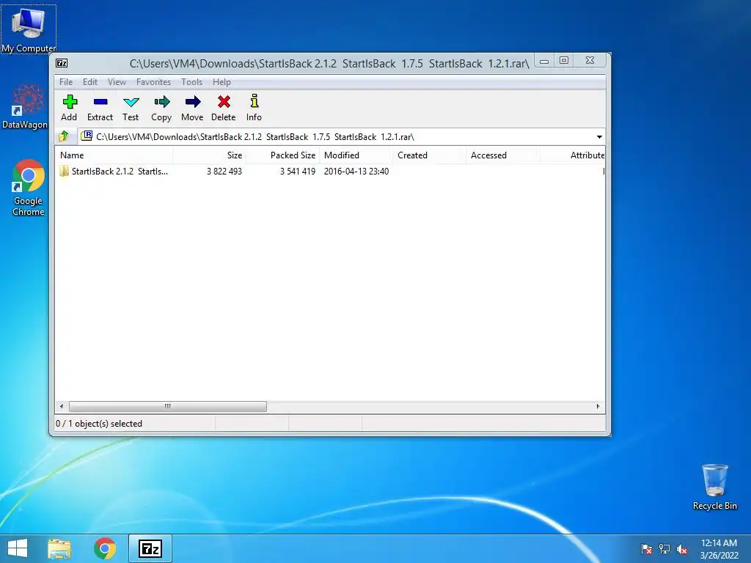
Task: Sort by the Size column header
Action: tap(210, 155)
